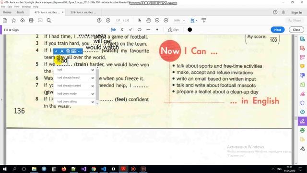The width and height of the screenshot is (307, 173).
Task: Open Windows Start menu
Action: point(4,169)
